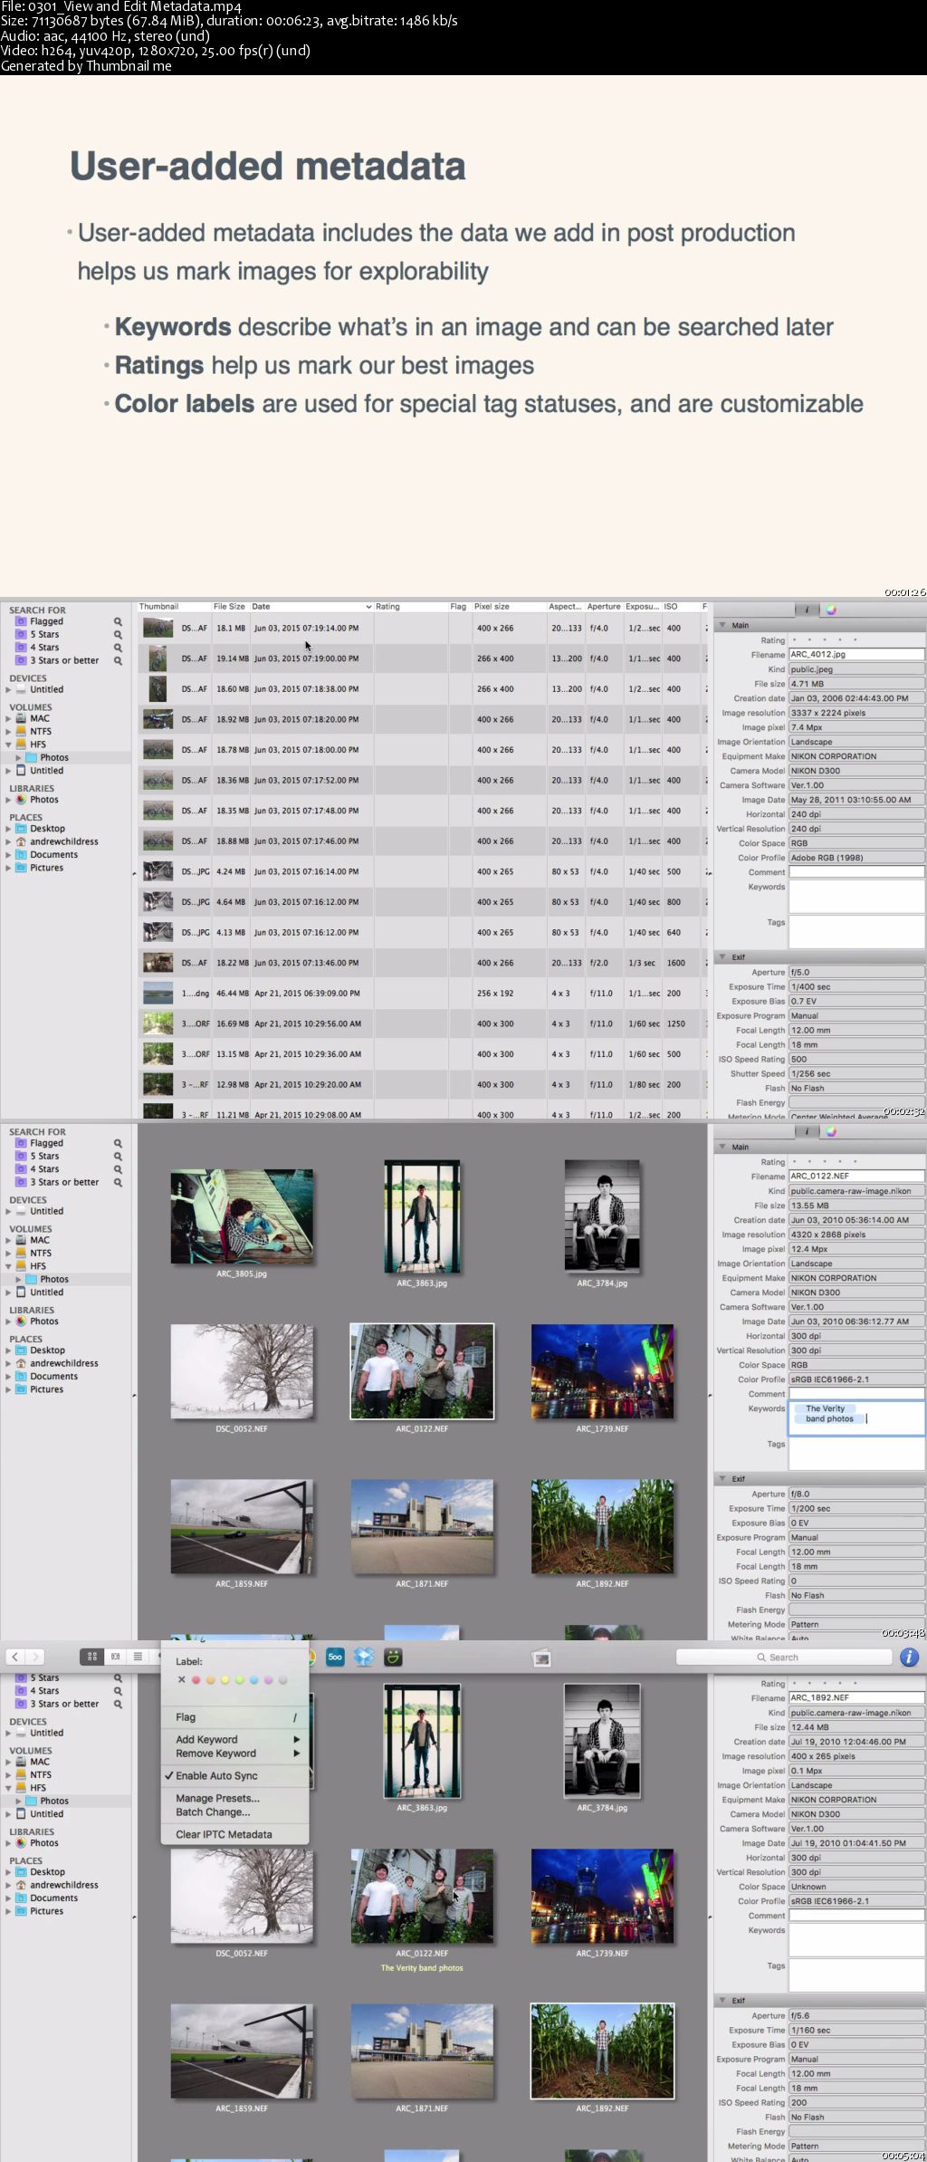Collapse HFS volume arrow in 00:03:48 frame
The height and width of the screenshot is (2162, 927).
(9, 1266)
